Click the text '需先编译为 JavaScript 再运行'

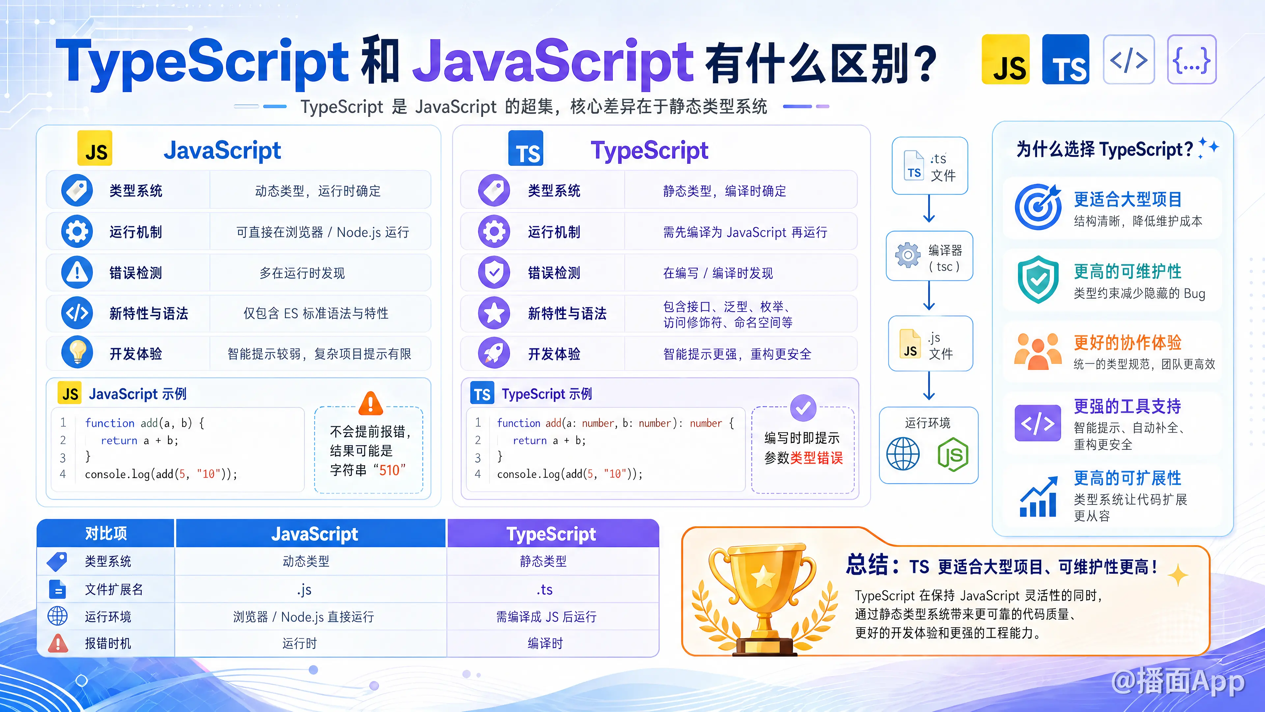tap(745, 232)
